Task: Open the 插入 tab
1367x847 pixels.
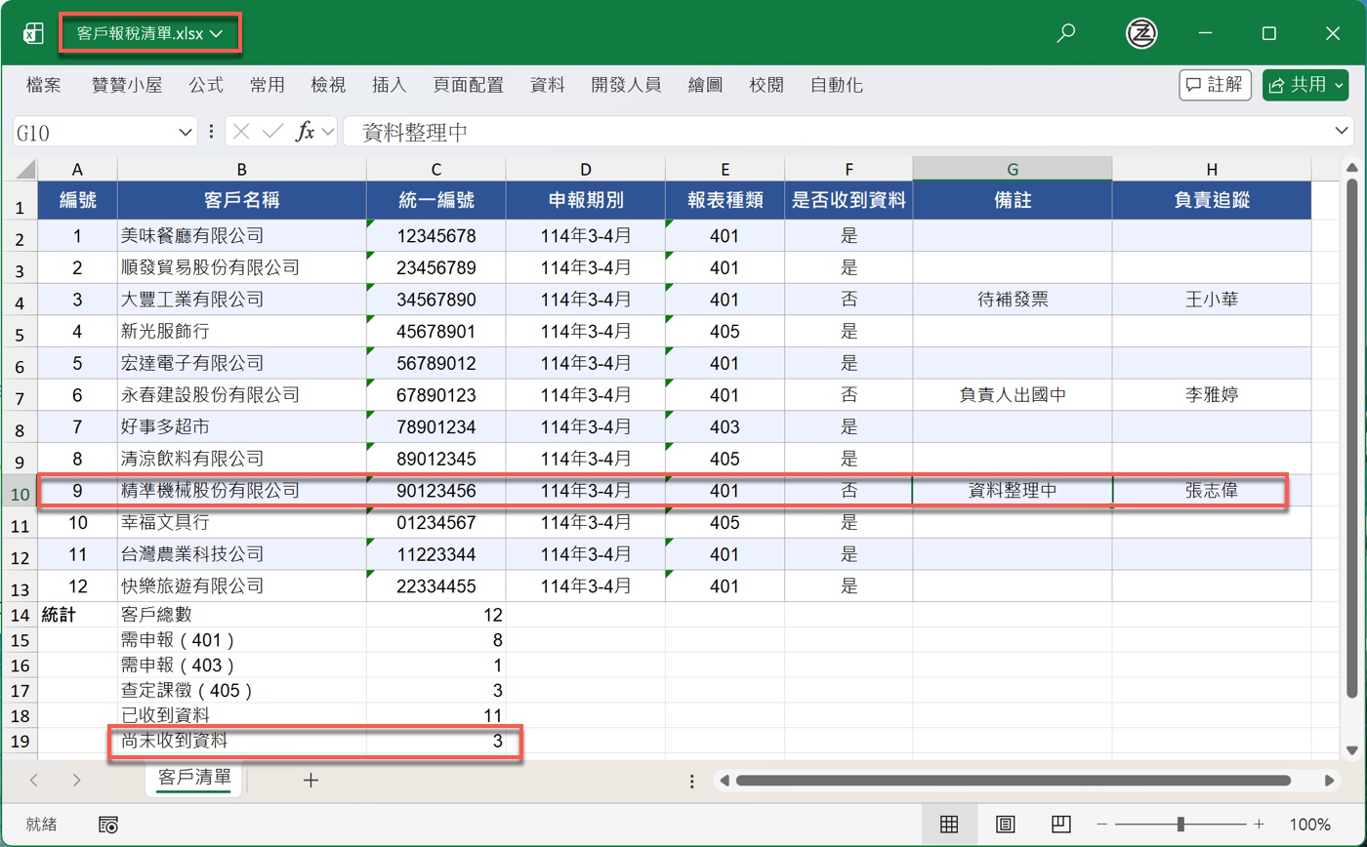Action: click(389, 85)
